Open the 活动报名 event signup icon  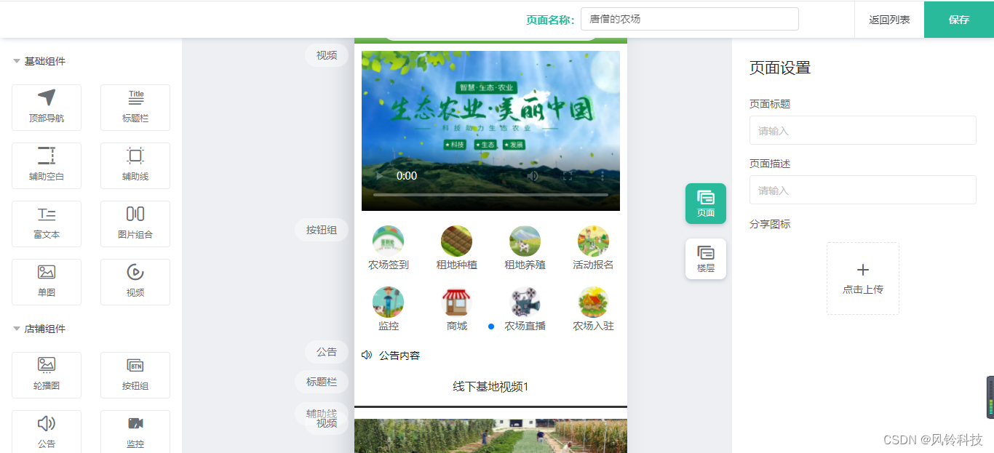coord(593,241)
